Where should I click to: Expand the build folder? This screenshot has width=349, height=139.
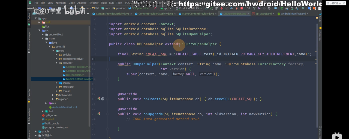(39, 22)
